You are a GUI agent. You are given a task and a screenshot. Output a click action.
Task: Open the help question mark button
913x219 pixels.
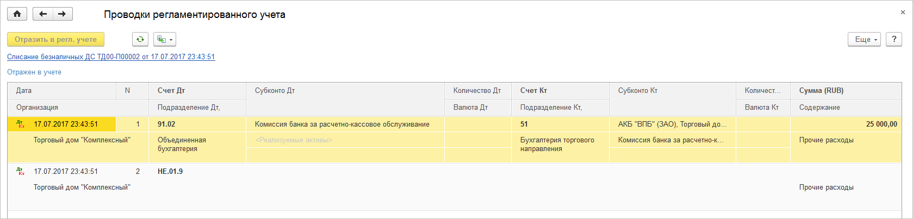tap(894, 39)
